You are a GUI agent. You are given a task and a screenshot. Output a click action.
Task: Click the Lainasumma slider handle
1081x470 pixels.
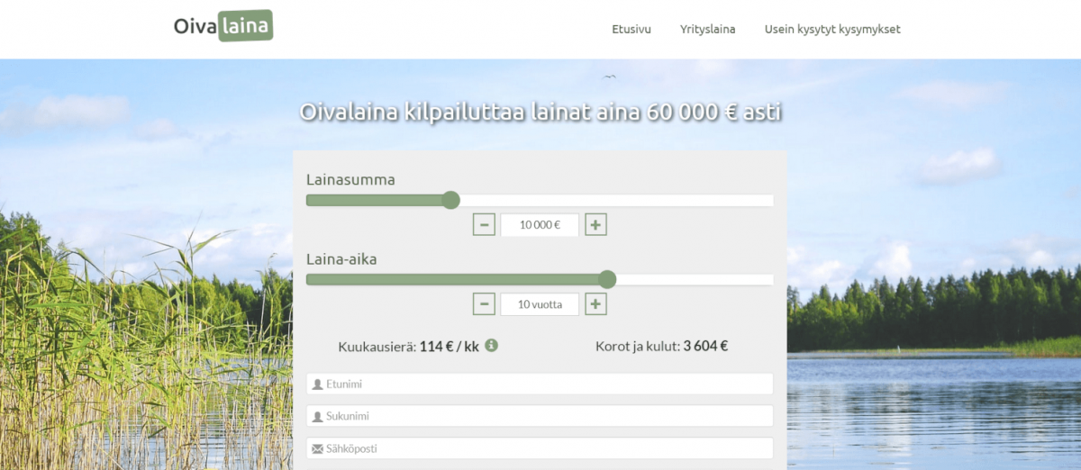click(451, 200)
